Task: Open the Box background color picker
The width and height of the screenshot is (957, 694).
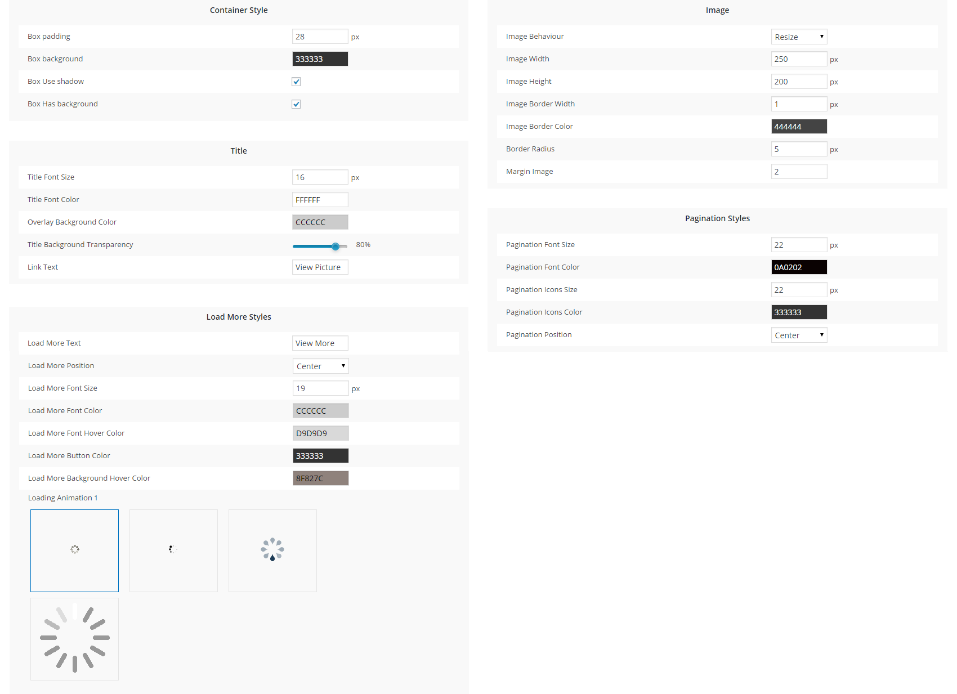Action: [320, 59]
